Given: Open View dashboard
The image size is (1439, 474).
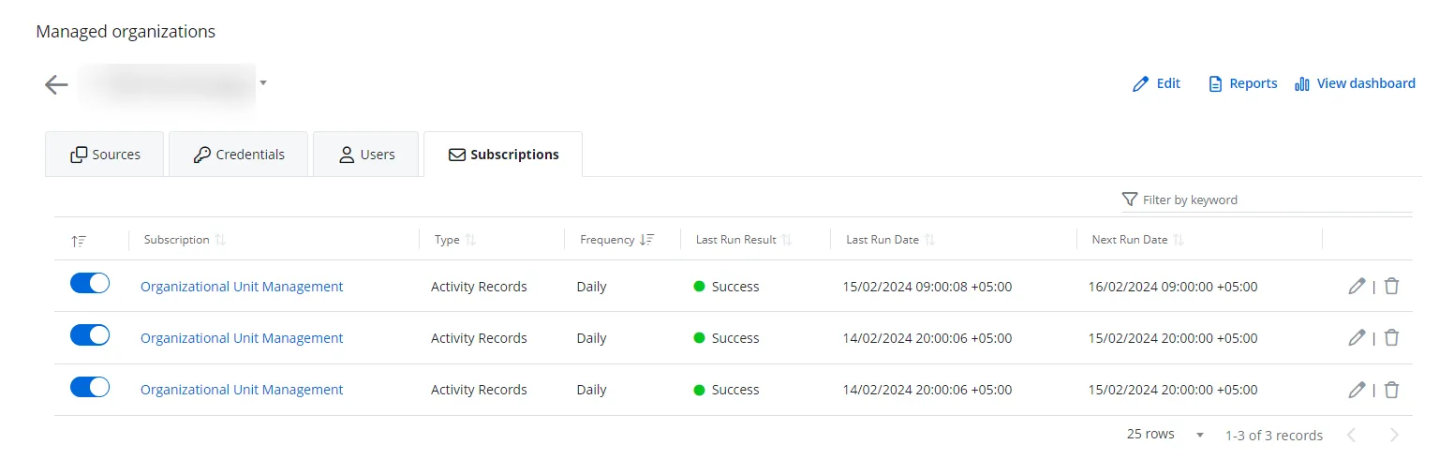Looking at the screenshot, I should click(x=1355, y=83).
